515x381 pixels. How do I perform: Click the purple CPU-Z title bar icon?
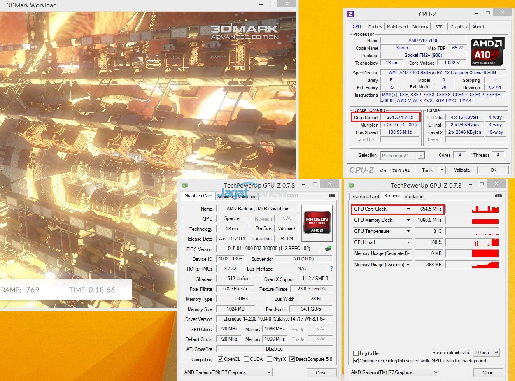coord(350,14)
